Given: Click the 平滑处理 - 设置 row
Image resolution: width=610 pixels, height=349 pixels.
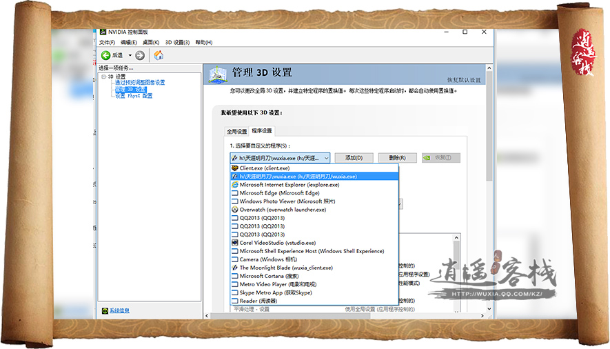Looking at the screenshot, I should [x=342, y=309].
